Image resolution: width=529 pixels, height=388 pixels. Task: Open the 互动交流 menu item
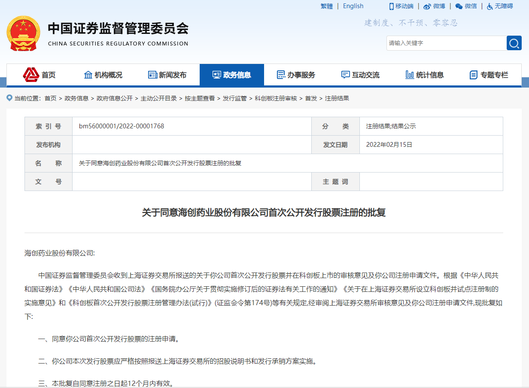pyautogui.click(x=360, y=75)
